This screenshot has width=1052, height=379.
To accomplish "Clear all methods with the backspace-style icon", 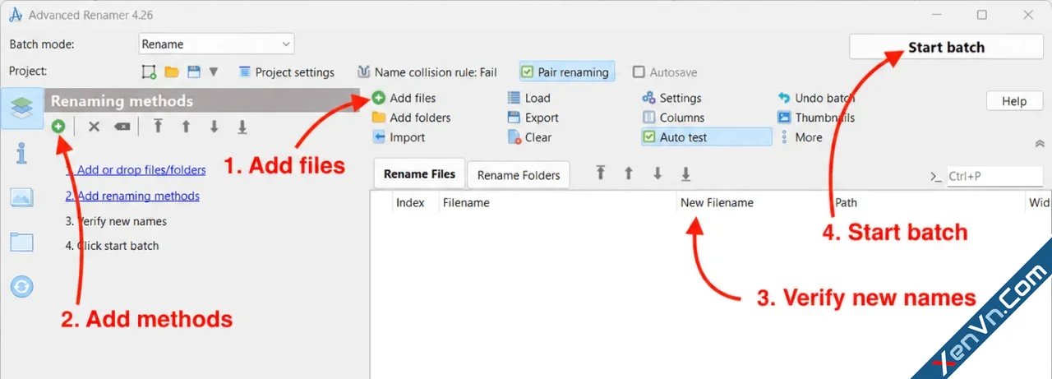I will pyautogui.click(x=122, y=127).
